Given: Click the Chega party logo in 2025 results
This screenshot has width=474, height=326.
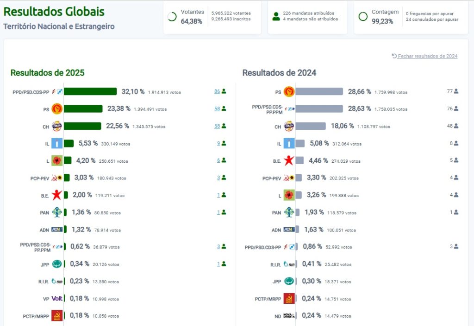Looking at the screenshot, I should click(x=57, y=126).
